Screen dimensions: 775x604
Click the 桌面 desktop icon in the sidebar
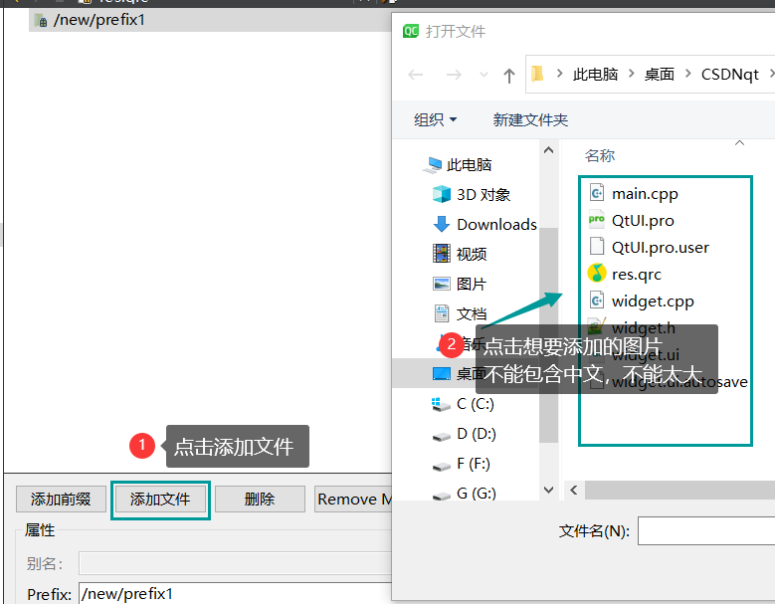(x=442, y=373)
